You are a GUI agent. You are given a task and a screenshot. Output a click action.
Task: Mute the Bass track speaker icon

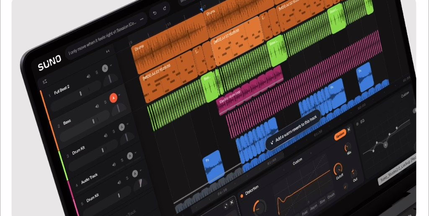97,106
